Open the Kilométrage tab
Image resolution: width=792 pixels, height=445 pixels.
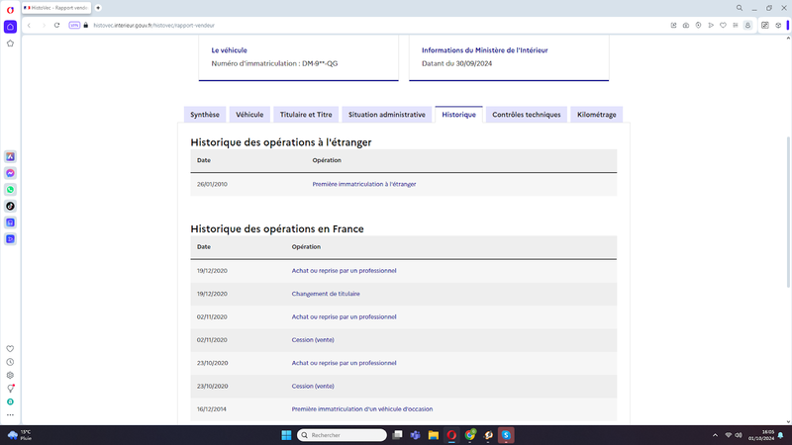point(597,115)
